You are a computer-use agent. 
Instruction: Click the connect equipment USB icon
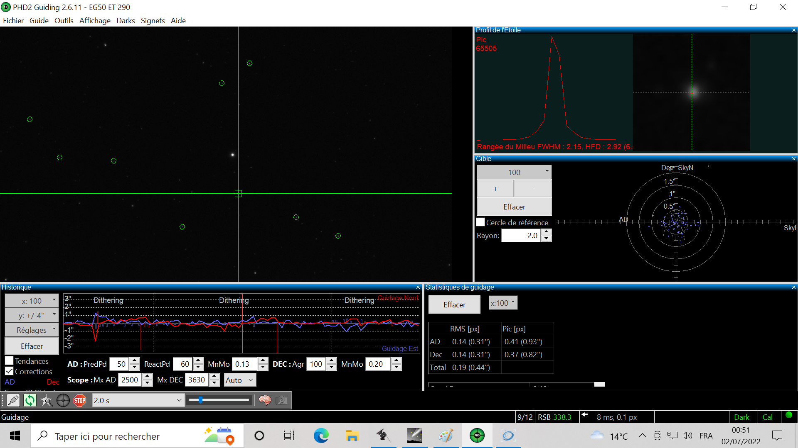pyautogui.click(x=13, y=400)
